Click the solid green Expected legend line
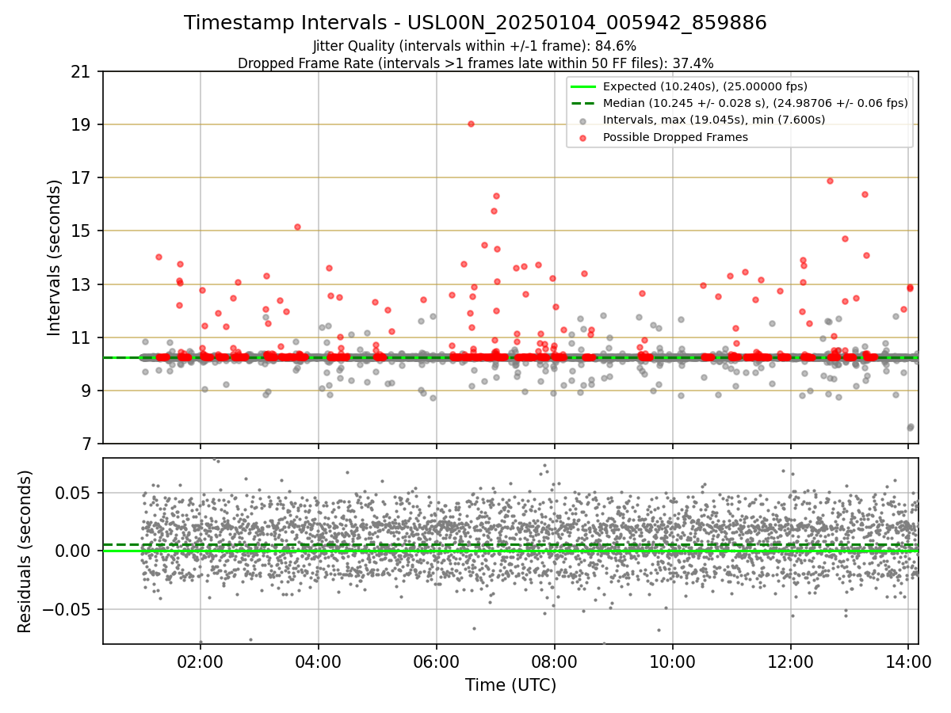Image resolution: width=951 pixels, height=713 pixels. click(582, 86)
